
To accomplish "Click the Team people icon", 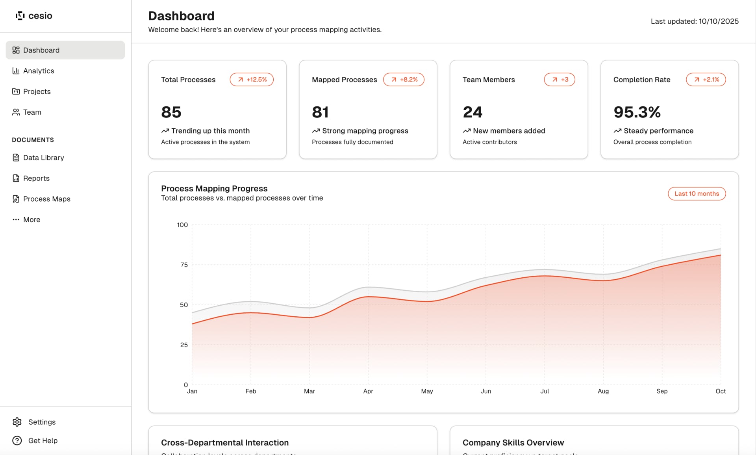I will coord(16,112).
